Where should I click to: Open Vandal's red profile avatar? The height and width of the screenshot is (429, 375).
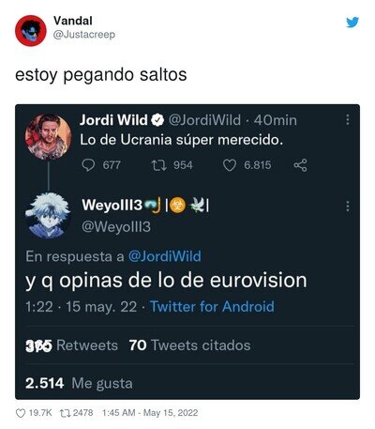(x=31, y=31)
